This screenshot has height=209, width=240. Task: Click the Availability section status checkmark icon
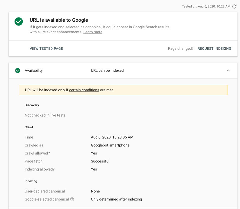point(18,70)
